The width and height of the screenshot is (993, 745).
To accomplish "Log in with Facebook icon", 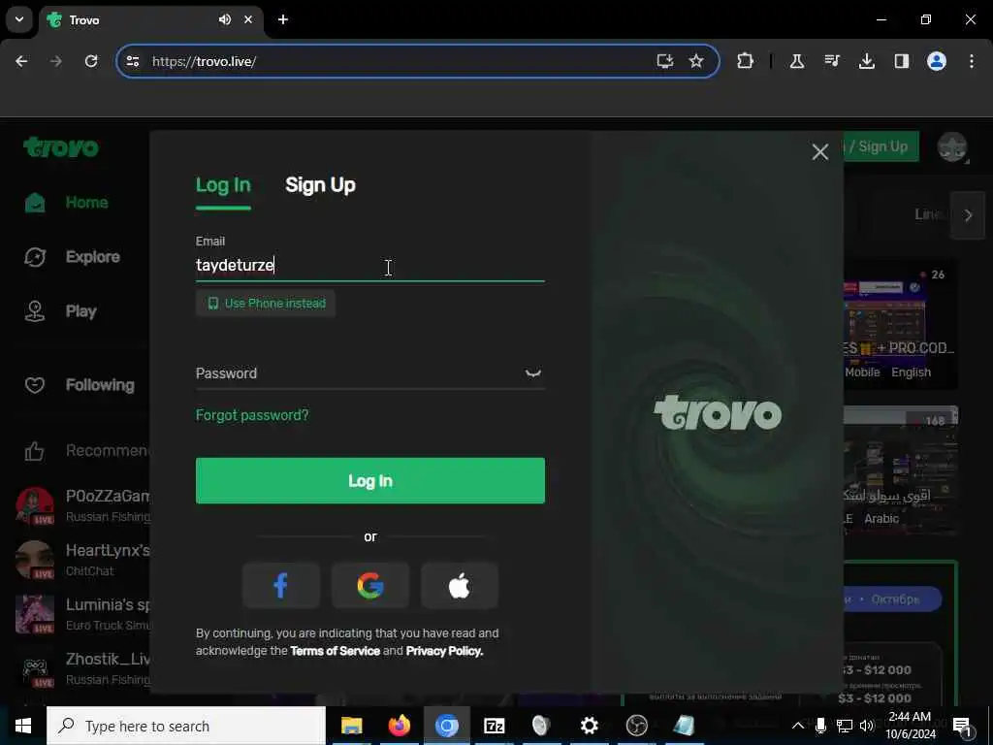I will pos(280,585).
